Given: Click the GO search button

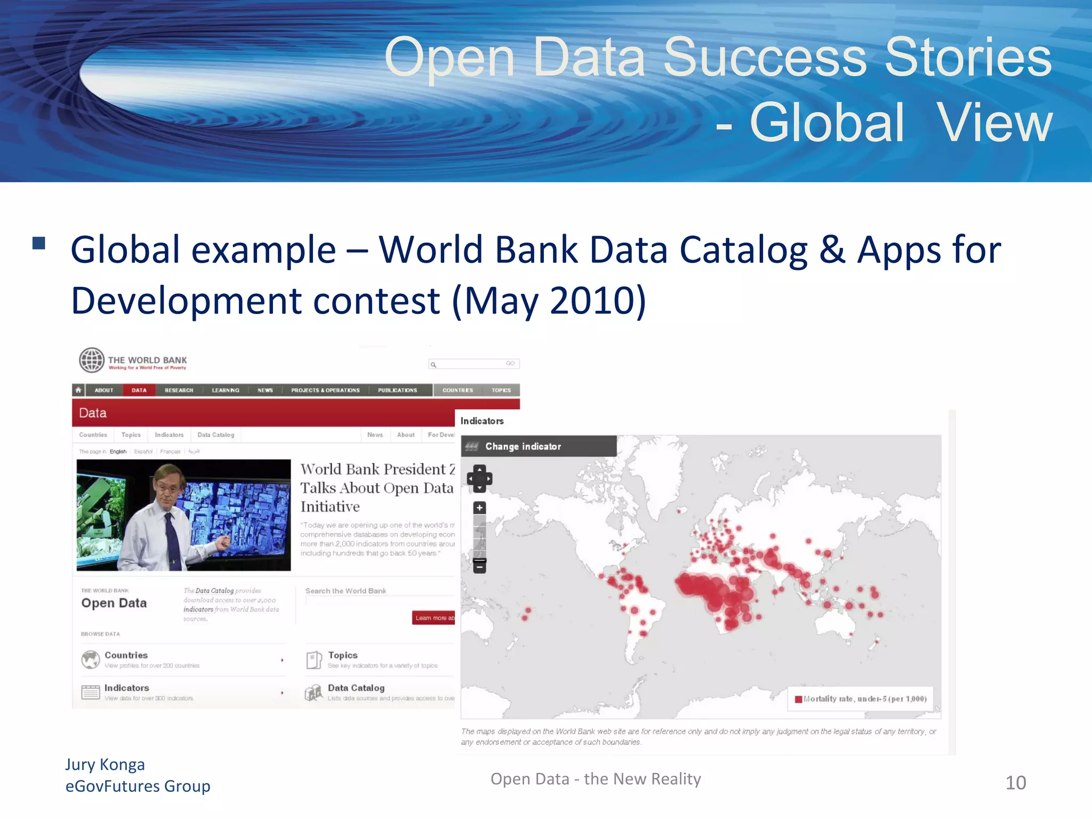Looking at the screenshot, I should 510,364.
